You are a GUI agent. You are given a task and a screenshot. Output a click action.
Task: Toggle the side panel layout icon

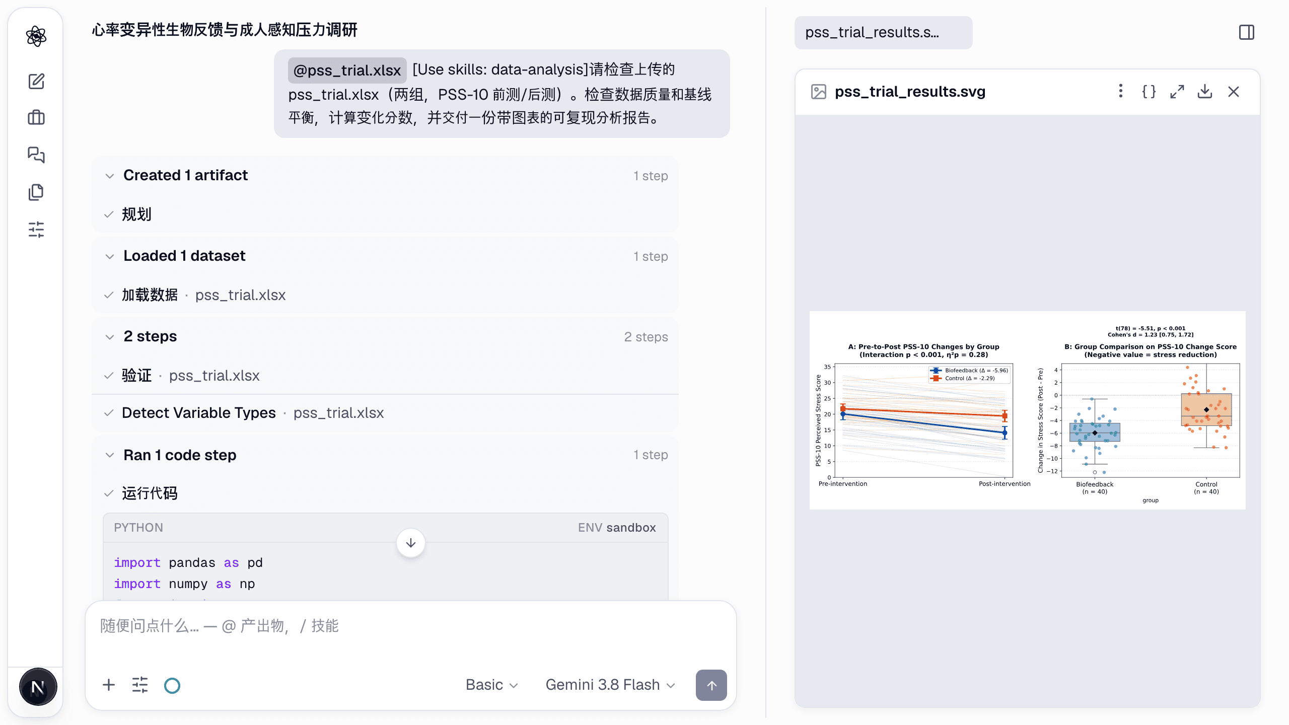point(1247,33)
